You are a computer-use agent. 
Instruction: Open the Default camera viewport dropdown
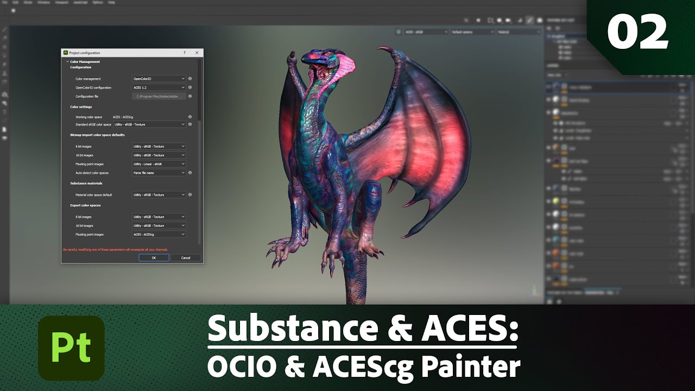(473, 32)
